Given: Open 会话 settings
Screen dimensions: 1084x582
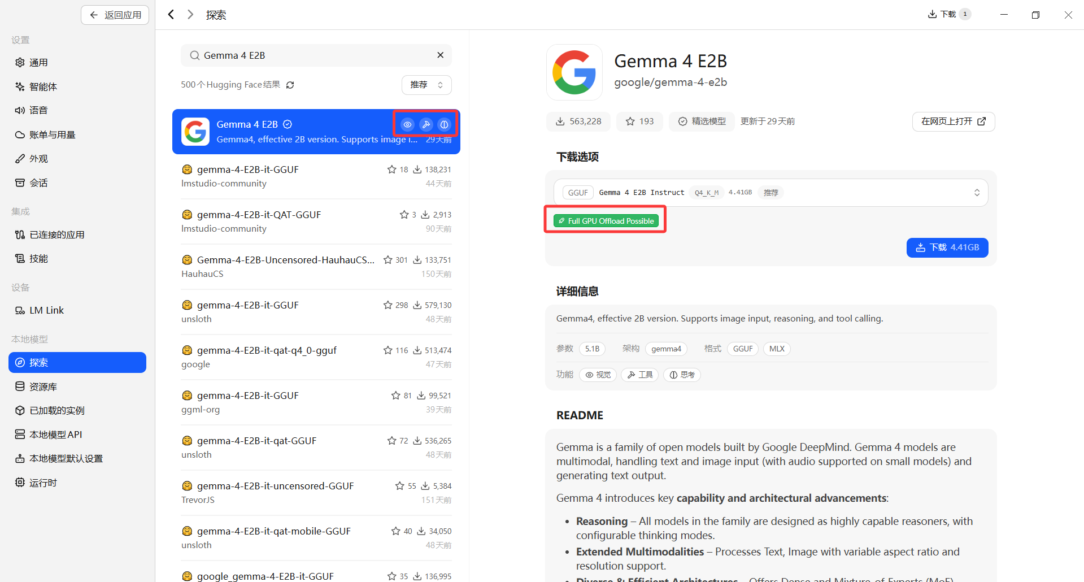Looking at the screenshot, I should tap(77, 183).
